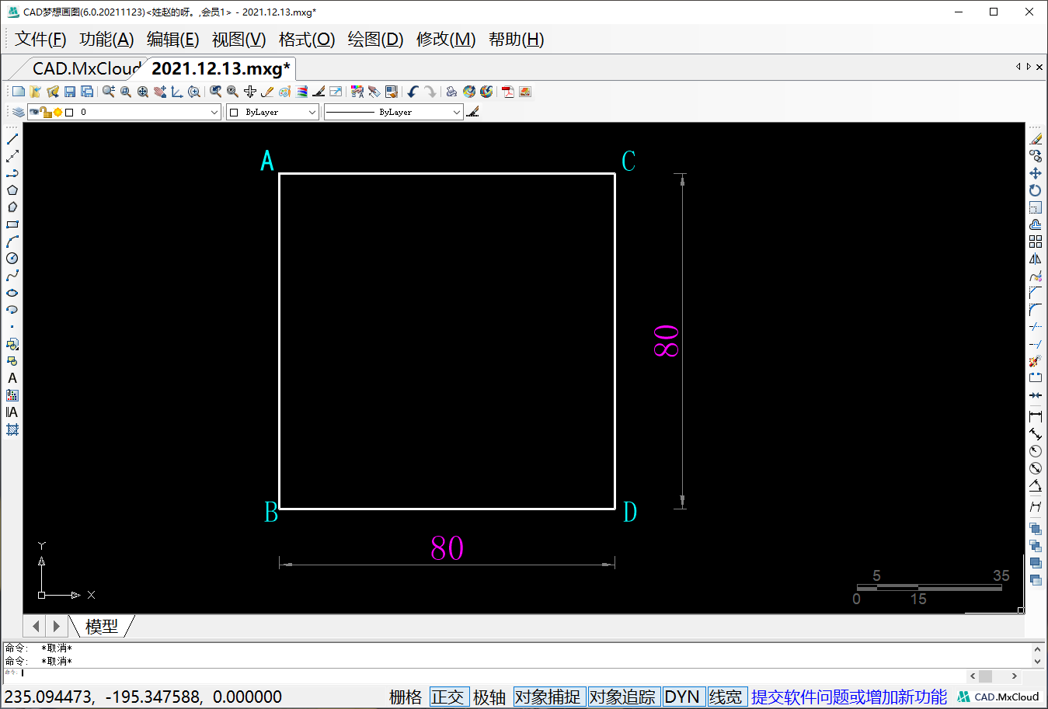Select the Explode tool in right toolbar

1036,361
